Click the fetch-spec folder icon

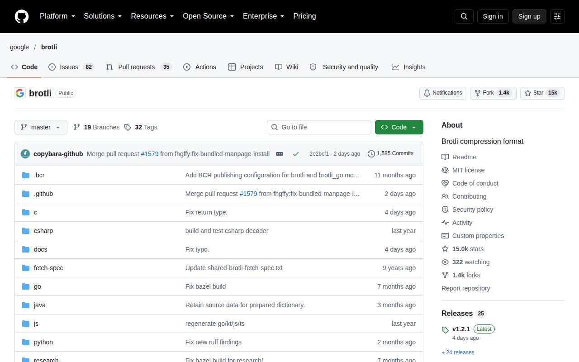26,268
